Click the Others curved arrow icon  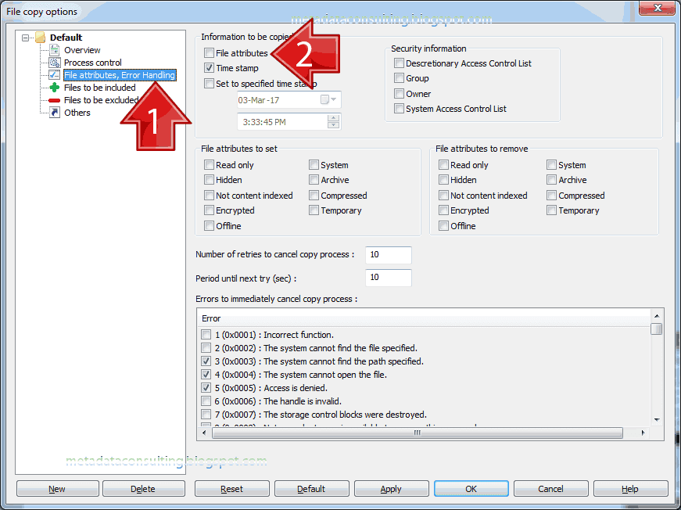tap(56, 112)
